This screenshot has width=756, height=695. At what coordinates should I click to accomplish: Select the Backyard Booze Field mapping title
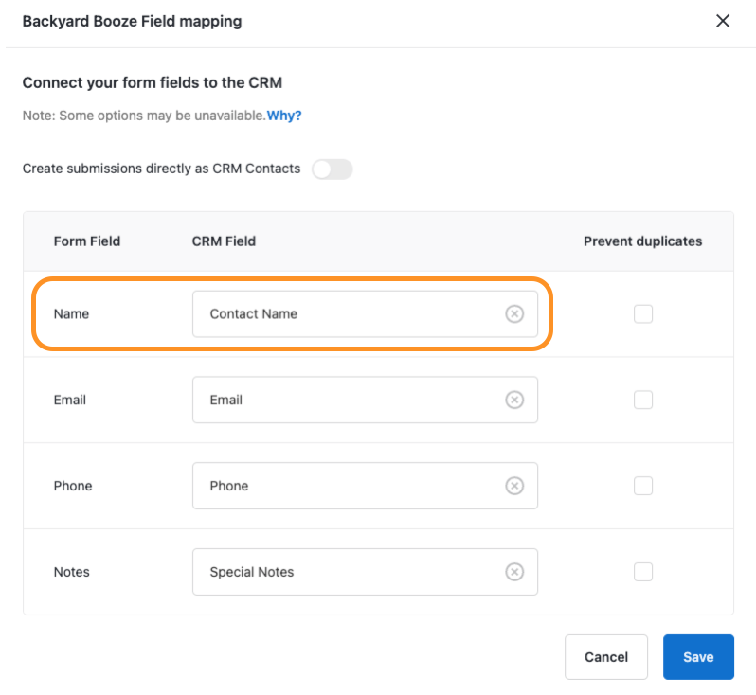click(x=132, y=21)
